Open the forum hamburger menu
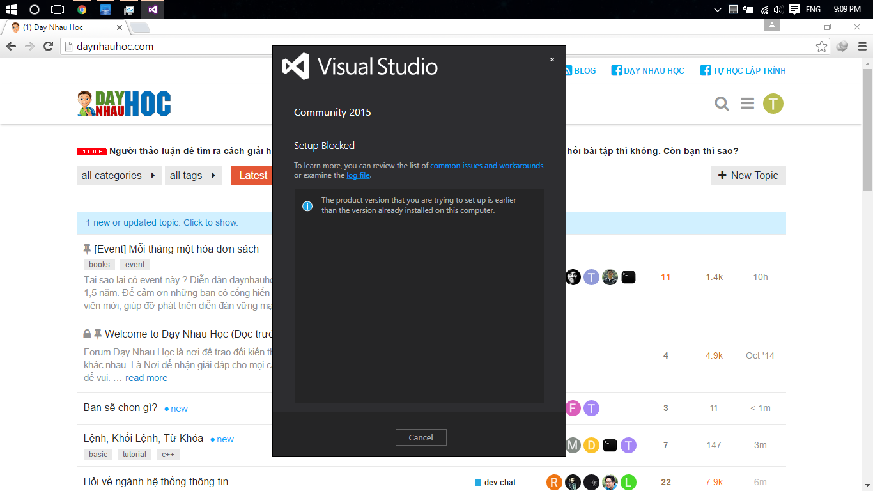This screenshot has width=873, height=491. [747, 104]
